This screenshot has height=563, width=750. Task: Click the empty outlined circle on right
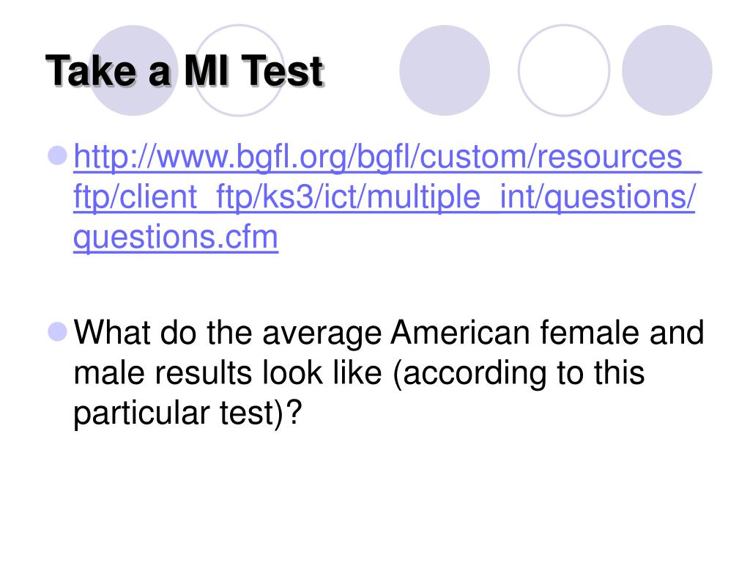[x=564, y=70]
